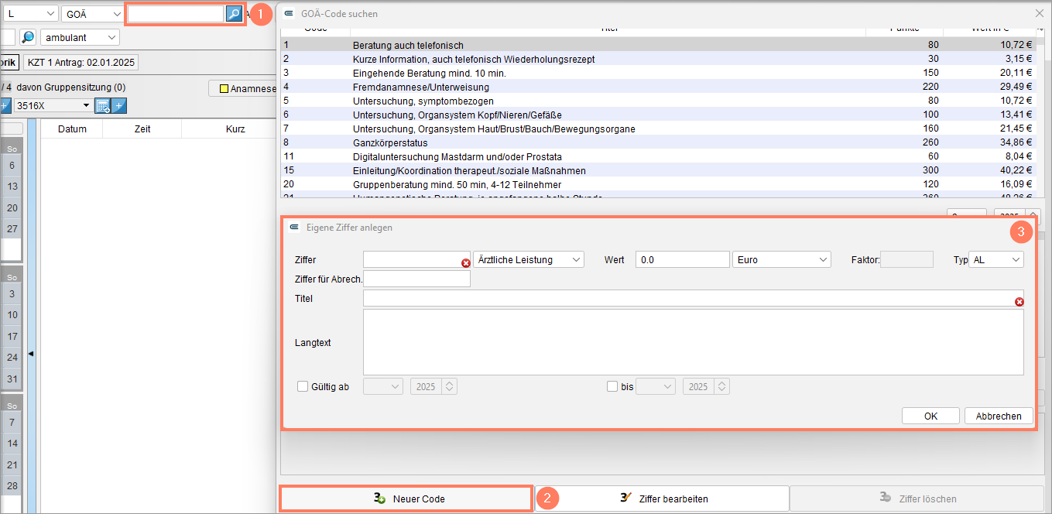Select row "Fremdanamnese/Unterweisung"
The image size is (1052, 514).
657,87
